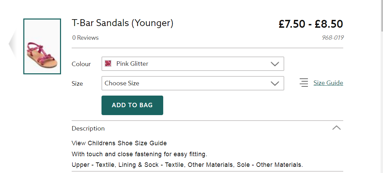Click the chevron arrow in Colour dropdown

pyautogui.click(x=275, y=64)
